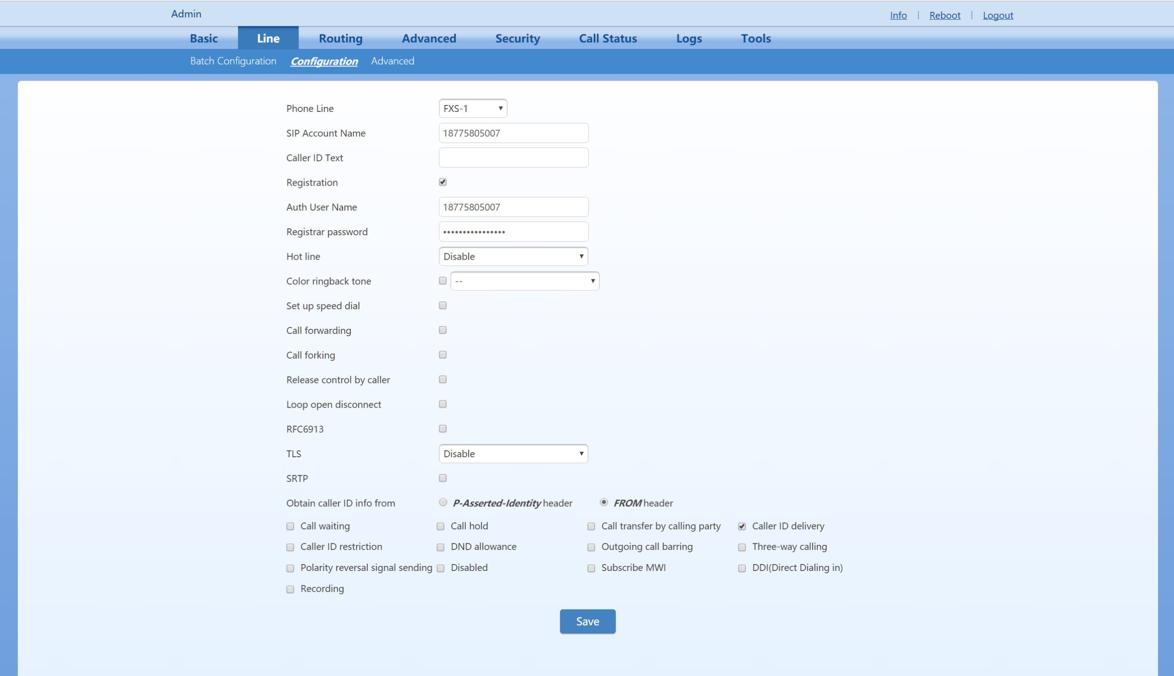The height and width of the screenshot is (676, 1174).
Task: Open the Basic tab
Action: click(x=203, y=38)
